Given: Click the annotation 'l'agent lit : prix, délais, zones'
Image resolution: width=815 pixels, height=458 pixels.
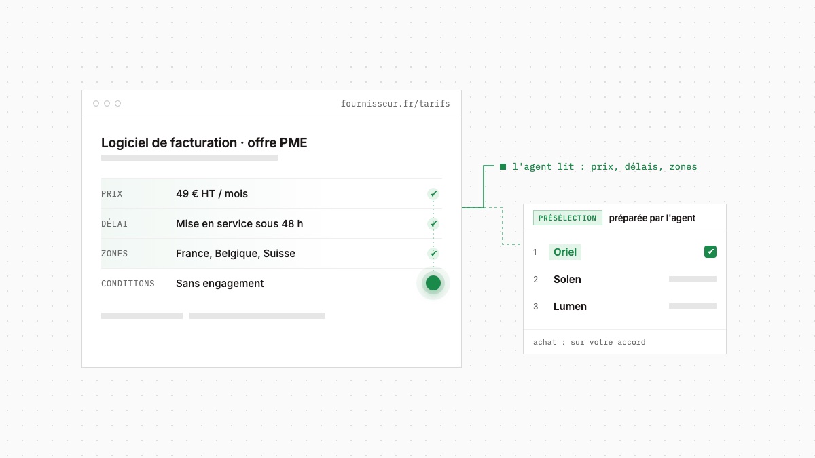Looking at the screenshot, I should click(x=605, y=166).
